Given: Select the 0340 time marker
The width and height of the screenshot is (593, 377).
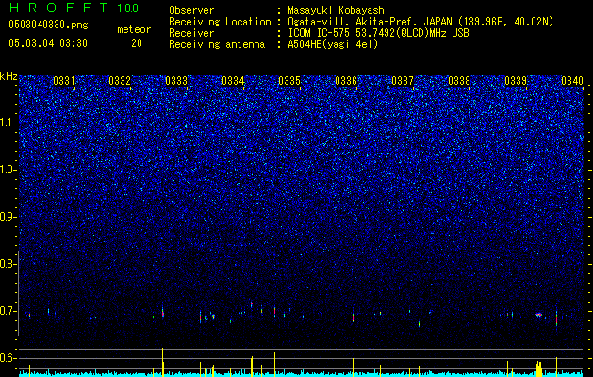Looking at the screenshot, I should [x=572, y=80].
